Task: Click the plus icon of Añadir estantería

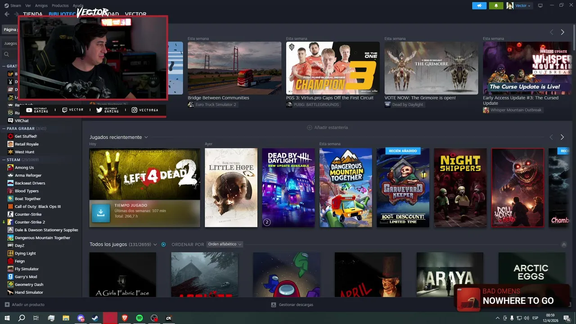Action: tap(309, 127)
